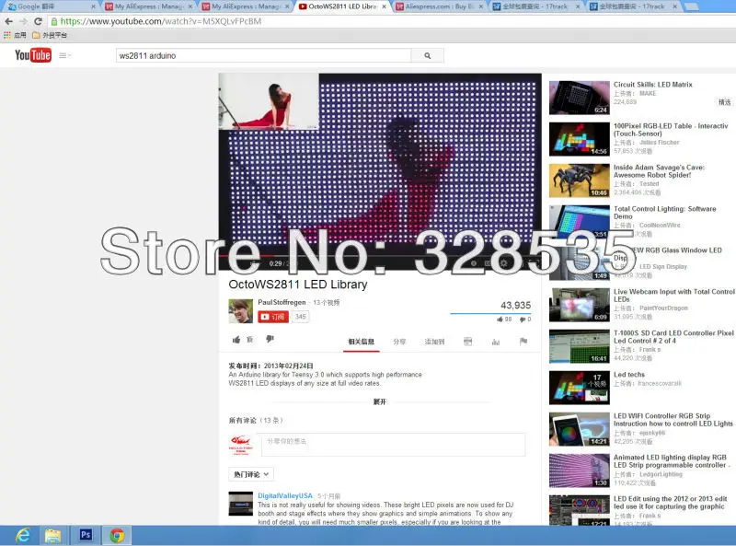Open Led techs playlist thumbnail
Screen dimensions: 736x546
(x=580, y=388)
